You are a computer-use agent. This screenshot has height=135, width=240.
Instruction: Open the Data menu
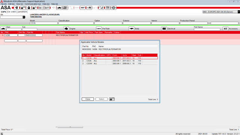tap(46, 4)
